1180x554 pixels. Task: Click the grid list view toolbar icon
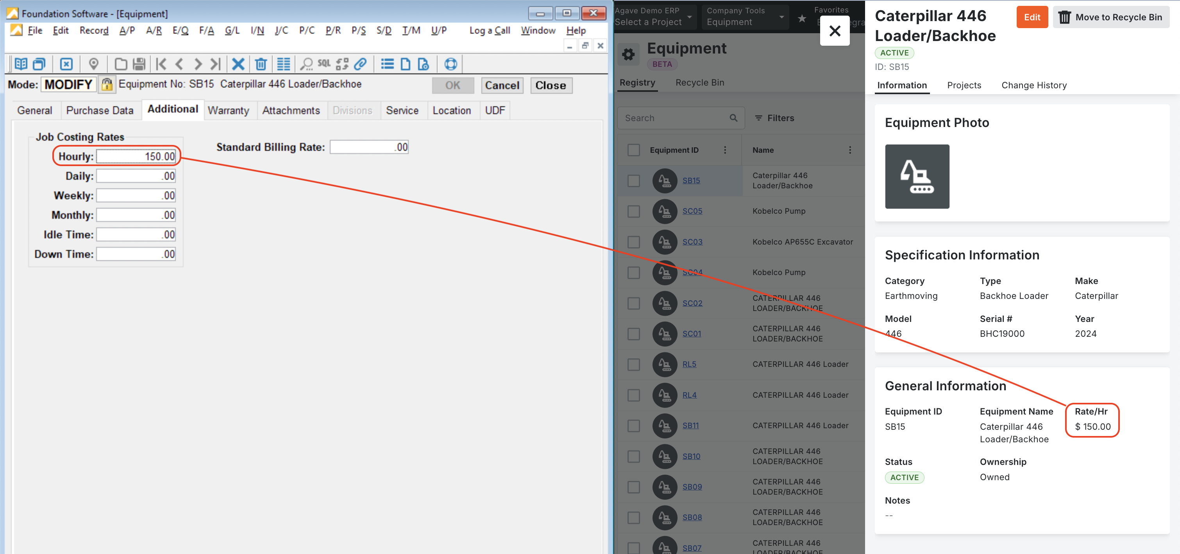(x=284, y=64)
